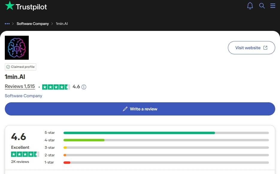Click the 5-star label
The height and width of the screenshot is (174, 280).
click(x=50, y=133)
